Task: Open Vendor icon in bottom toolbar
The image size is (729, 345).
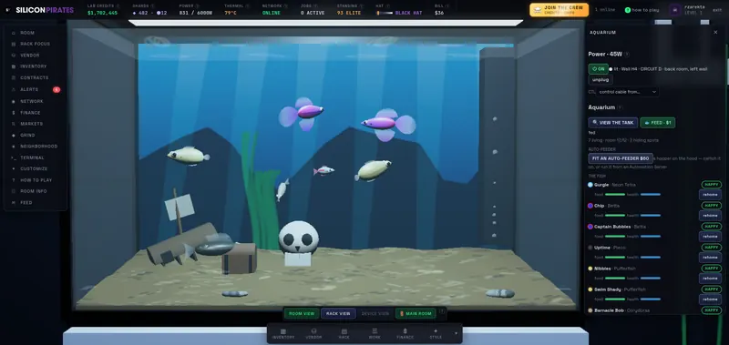Action: pyautogui.click(x=313, y=333)
